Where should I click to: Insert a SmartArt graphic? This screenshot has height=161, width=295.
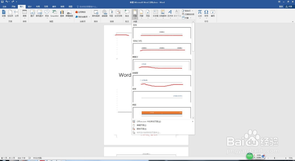point(54,14)
